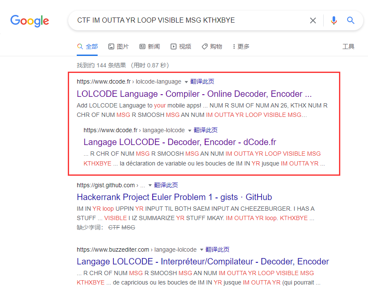The image size is (368, 299).
Task: Click the Google logo
Action: (x=29, y=21)
